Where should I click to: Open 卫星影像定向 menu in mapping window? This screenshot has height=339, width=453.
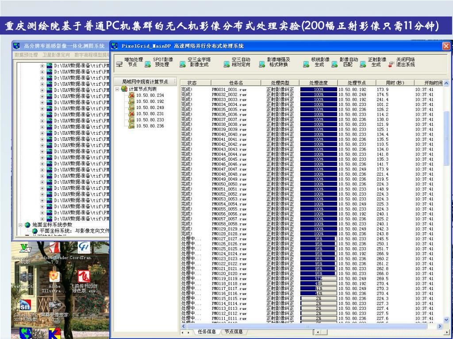coord(56,54)
